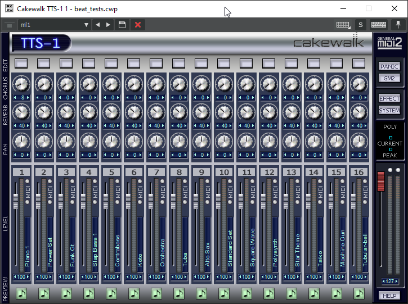The height and width of the screenshot is (304, 408).
Task: Open the Standard Set instrument selector
Action: pyautogui.click(x=230, y=242)
